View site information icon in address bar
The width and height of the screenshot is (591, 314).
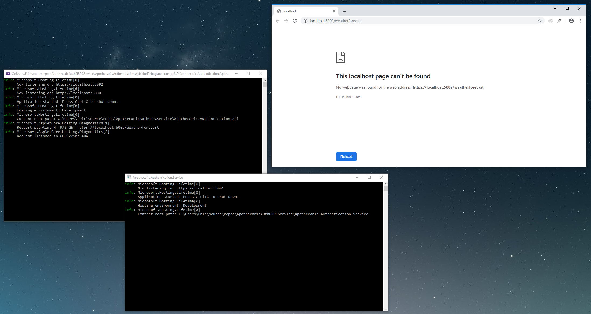pos(305,21)
